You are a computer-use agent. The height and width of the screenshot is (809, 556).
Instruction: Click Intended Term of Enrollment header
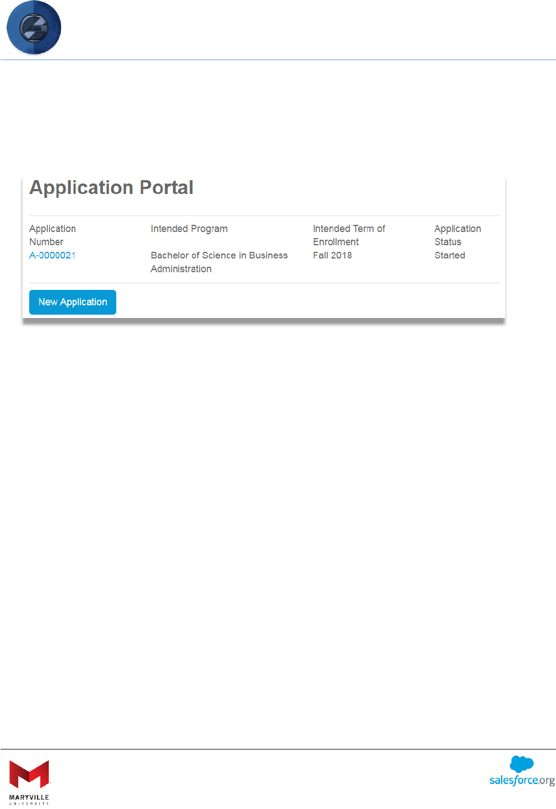tap(349, 235)
